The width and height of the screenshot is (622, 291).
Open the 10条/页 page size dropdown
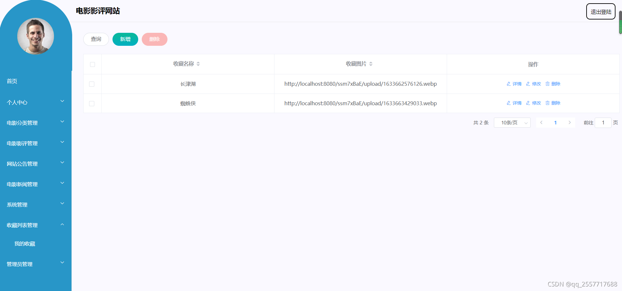(x=512, y=122)
